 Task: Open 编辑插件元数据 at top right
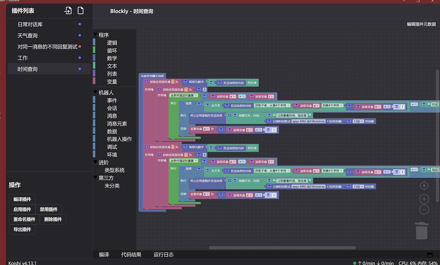tap(421, 24)
